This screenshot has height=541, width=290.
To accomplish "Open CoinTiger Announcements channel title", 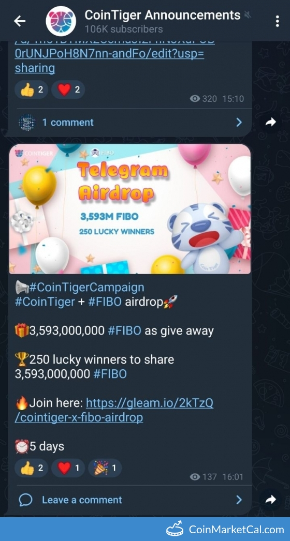I will point(163,15).
